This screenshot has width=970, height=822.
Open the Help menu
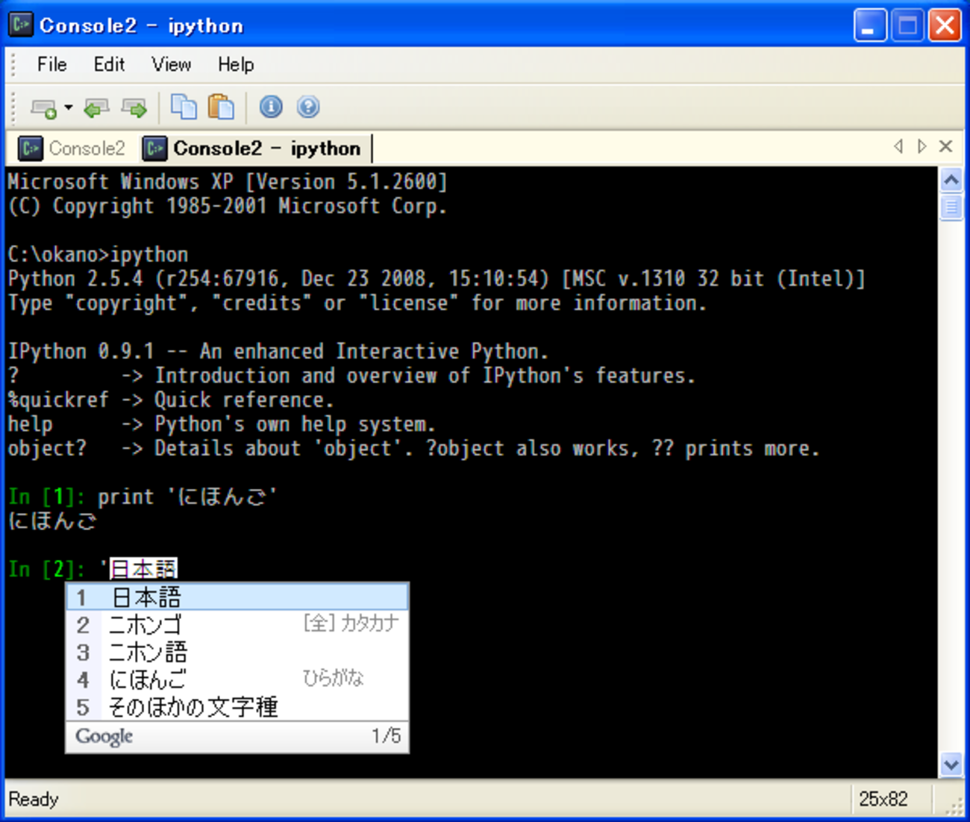coord(236,65)
